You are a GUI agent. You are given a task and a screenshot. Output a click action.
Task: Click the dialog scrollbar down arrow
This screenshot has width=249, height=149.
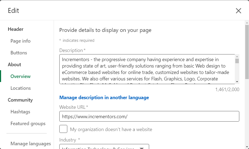pos(247,147)
